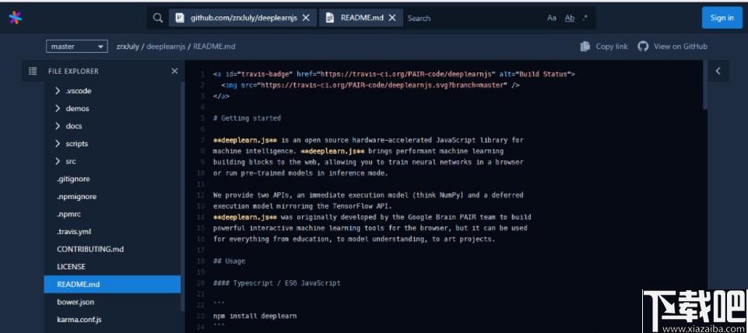Toggle regular expression search option
This screenshot has width=748, height=333.
pyautogui.click(x=585, y=18)
